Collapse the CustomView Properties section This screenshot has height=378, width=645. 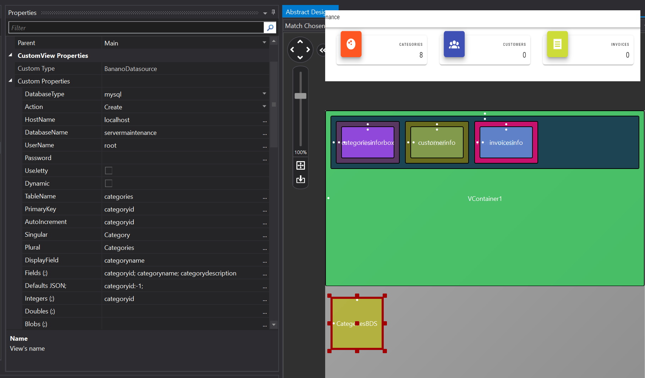click(11, 55)
